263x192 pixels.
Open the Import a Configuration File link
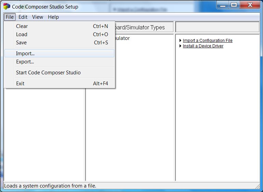(208, 41)
